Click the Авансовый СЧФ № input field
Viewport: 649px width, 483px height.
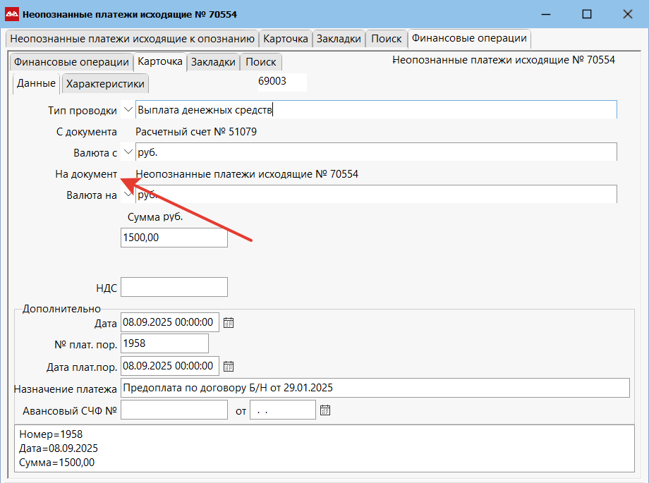pos(173,410)
